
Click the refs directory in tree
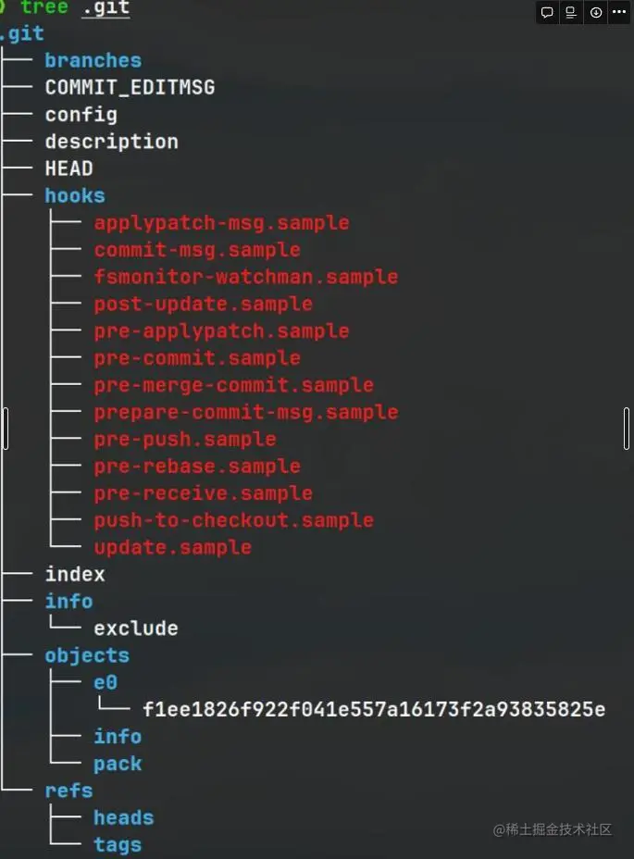pyautogui.click(x=68, y=791)
